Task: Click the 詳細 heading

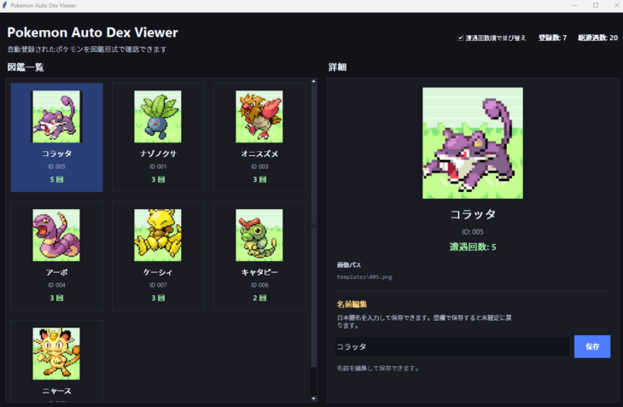Action: pyautogui.click(x=338, y=67)
